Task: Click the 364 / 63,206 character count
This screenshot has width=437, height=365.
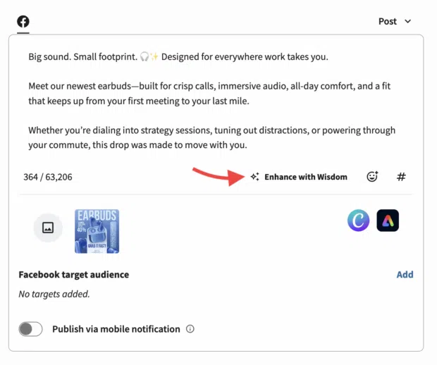Action: pyautogui.click(x=48, y=177)
